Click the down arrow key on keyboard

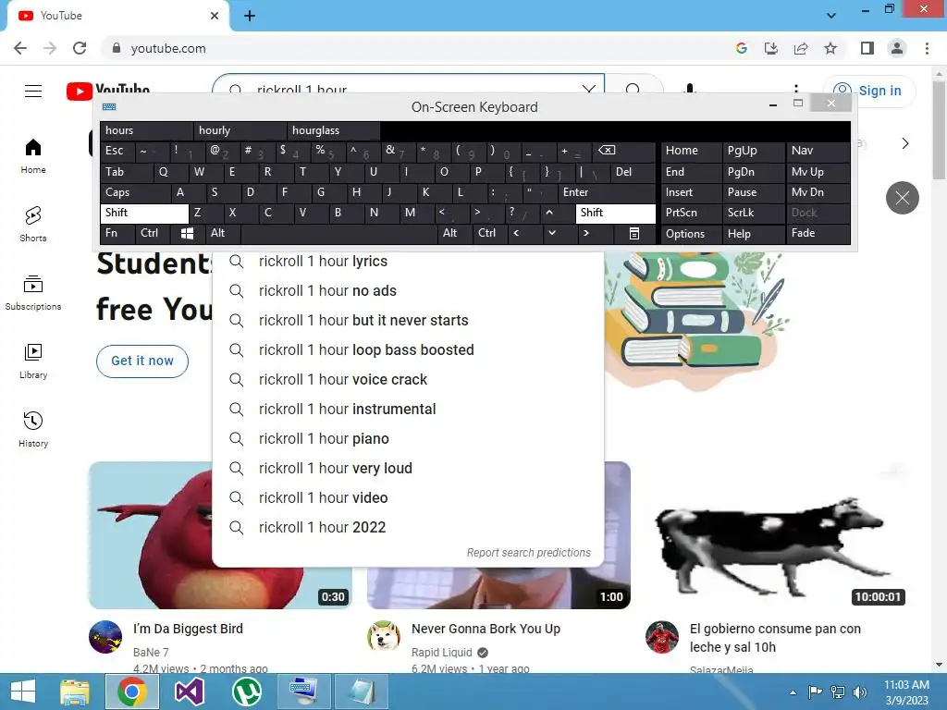559,233
